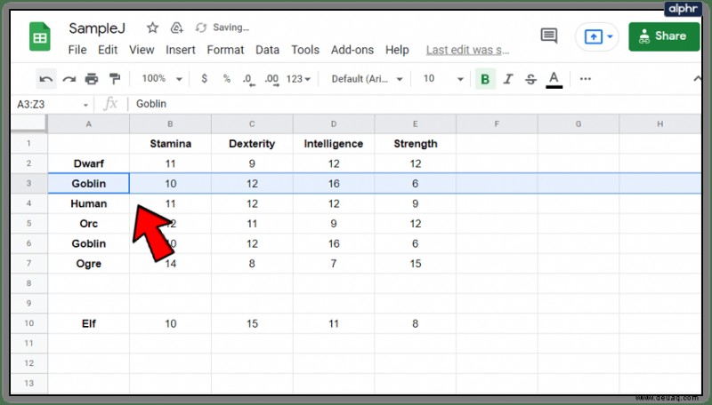Image resolution: width=712 pixels, height=405 pixels.
Task: Open the 123 number format dropdown
Action: pyautogui.click(x=298, y=79)
